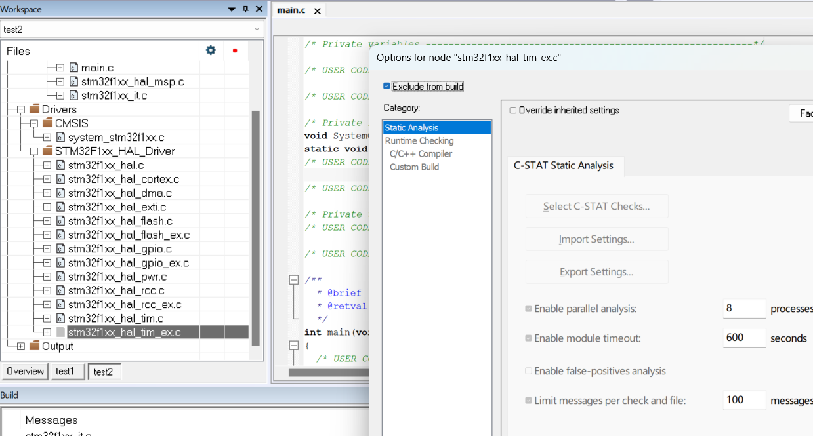
Task: Click the Output folder icon
Action: click(x=35, y=346)
